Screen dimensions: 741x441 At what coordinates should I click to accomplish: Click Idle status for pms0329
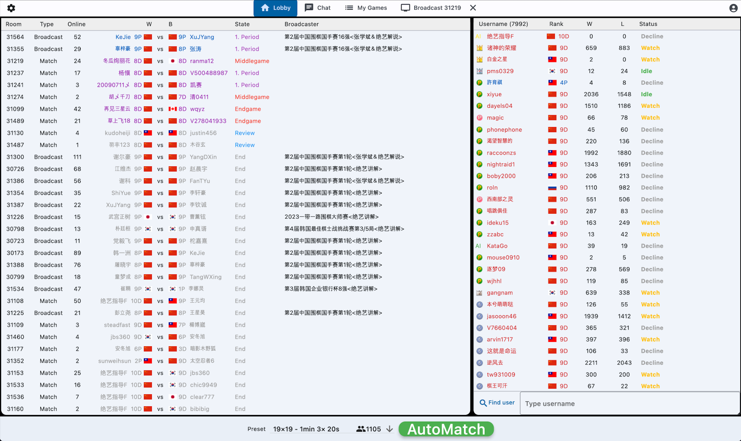[646, 71]
